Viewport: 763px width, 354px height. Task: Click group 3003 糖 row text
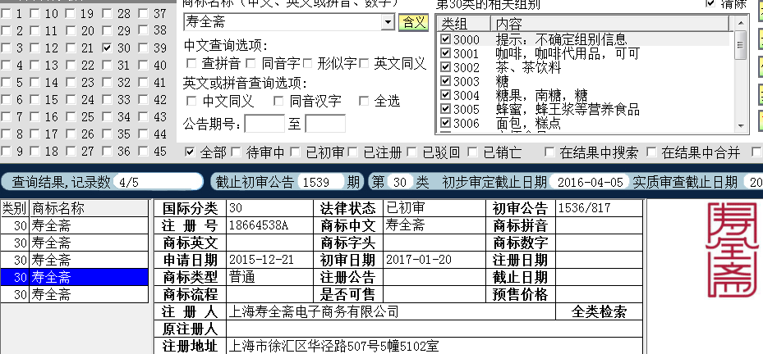tap(502, 81)
